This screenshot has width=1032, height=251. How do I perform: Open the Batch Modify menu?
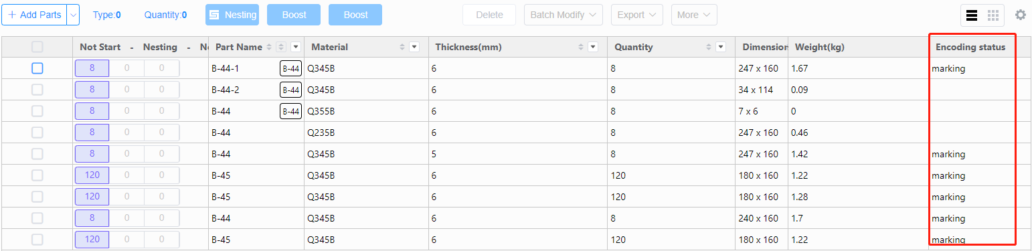pos(564,15)
